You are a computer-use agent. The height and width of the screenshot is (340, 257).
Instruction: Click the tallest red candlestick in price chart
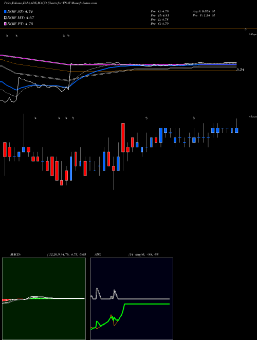click(123, 138)
